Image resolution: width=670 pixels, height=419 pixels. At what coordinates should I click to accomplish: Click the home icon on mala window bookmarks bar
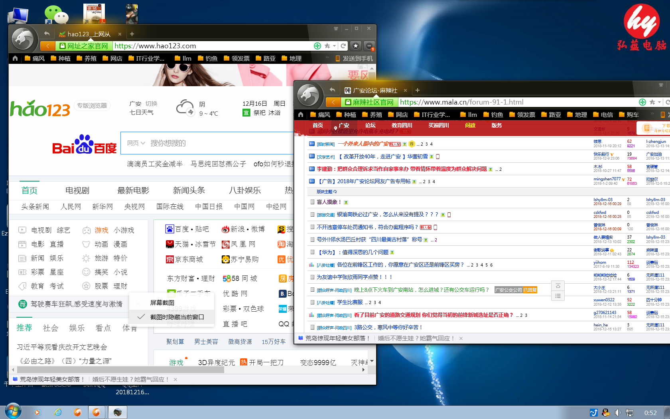point(301,115)
